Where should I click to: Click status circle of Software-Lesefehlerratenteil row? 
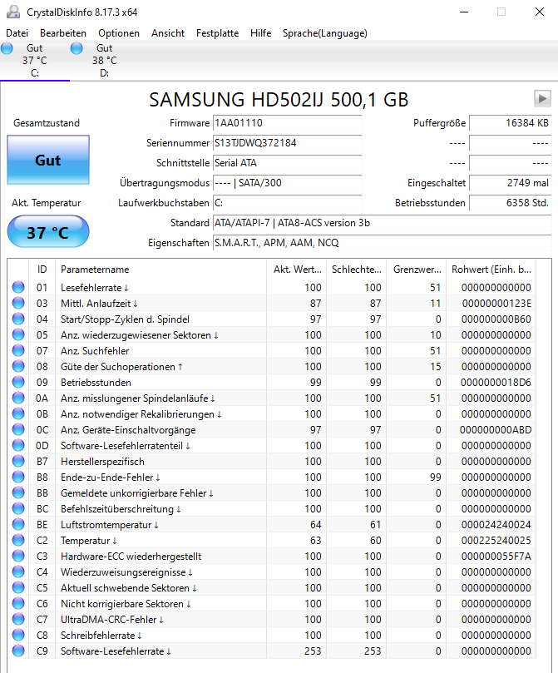tap(18, 446)
